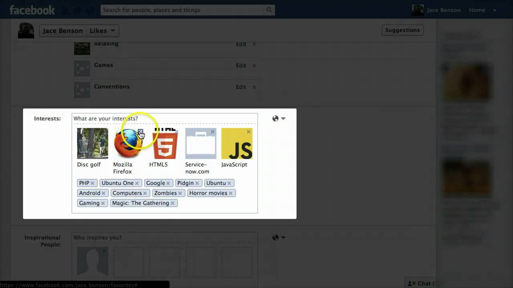The image size is (513, 288).
Task: Edit the Conventions entry
Action: pos(241,87)
